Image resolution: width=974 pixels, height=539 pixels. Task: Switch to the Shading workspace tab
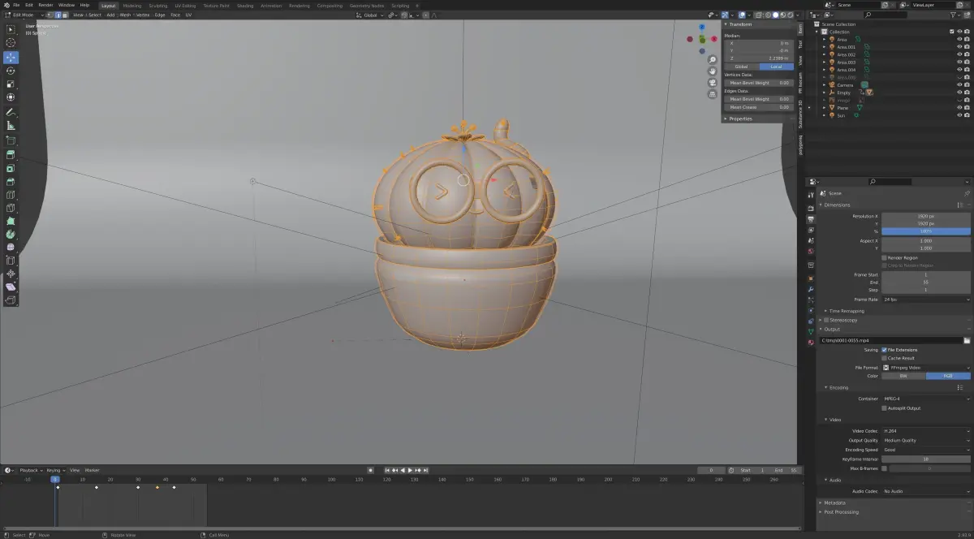pyautogui.click(x=245, y=6)
